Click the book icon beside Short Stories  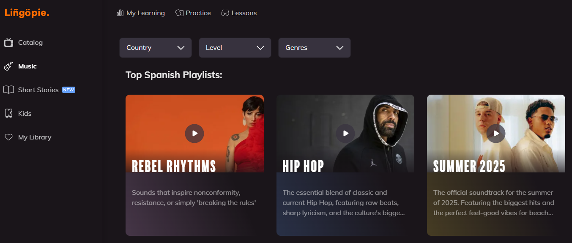[8, 90]
